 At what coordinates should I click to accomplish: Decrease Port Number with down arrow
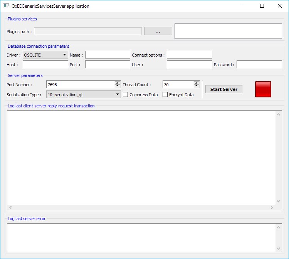pos(118,86)
